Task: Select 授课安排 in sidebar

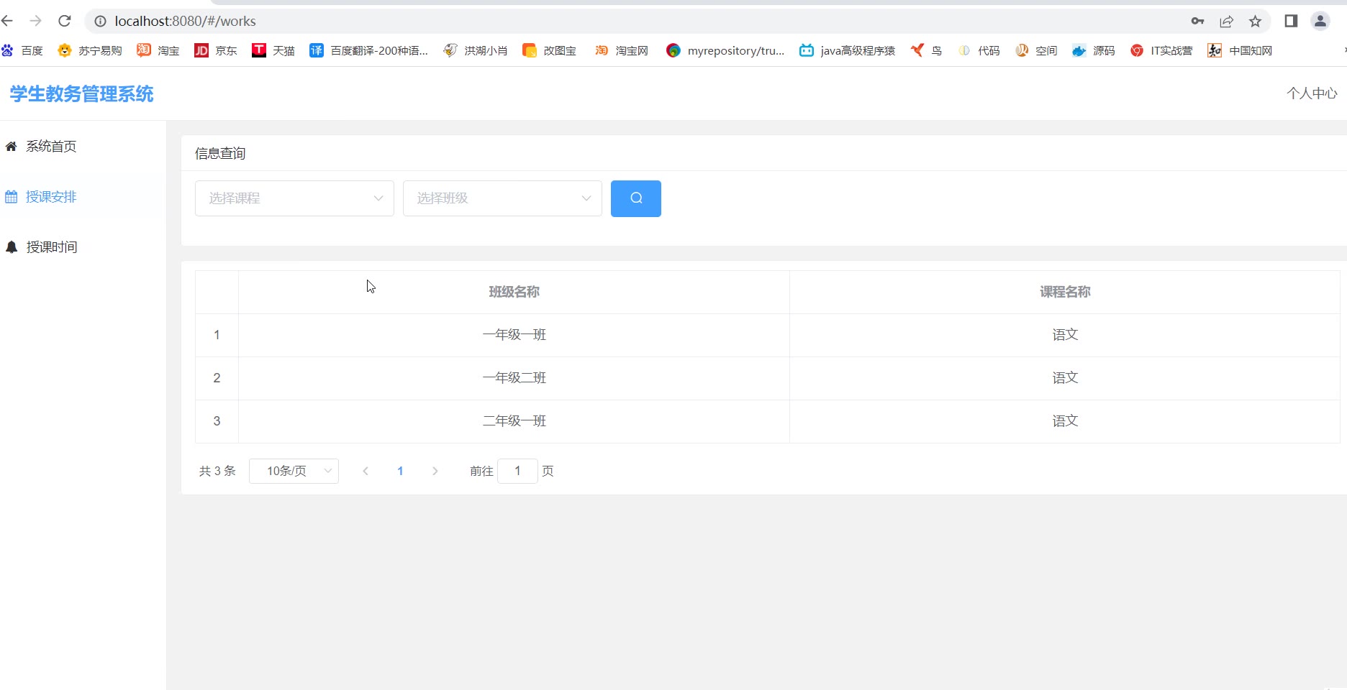Action: [x=83, y=197]
